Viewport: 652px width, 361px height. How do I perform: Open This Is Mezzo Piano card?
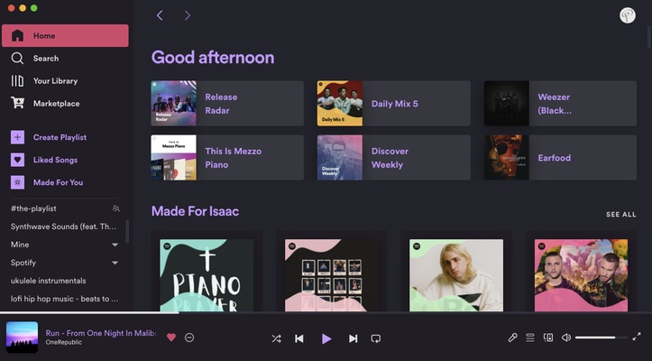pyautogui.click(x=227, y=157)
